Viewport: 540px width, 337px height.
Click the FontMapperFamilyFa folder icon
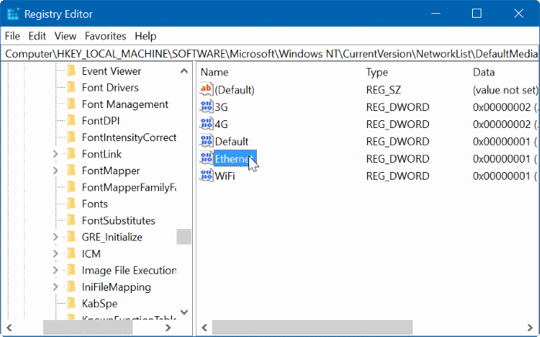[72, 187]
